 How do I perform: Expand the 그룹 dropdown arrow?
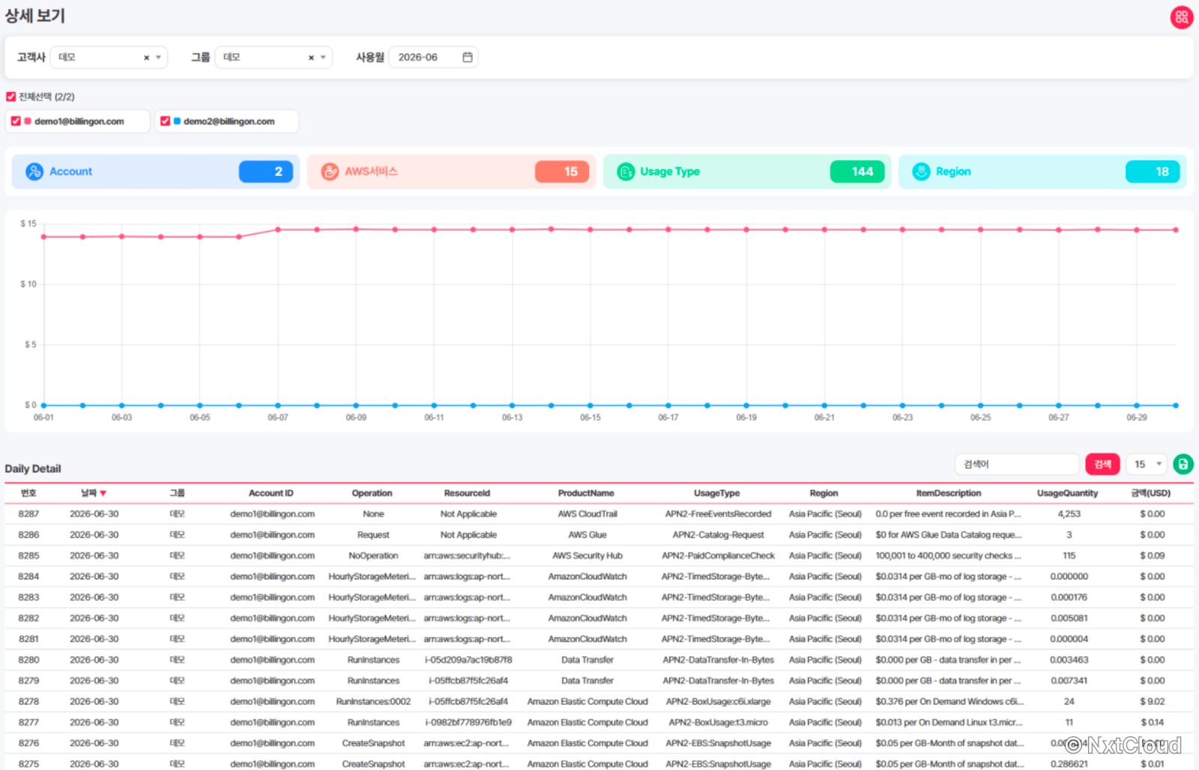coord(323,58)
